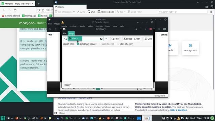
Task: Open Newsgroups account setup in Thunderbird
Action: click(x=190, y=48)
